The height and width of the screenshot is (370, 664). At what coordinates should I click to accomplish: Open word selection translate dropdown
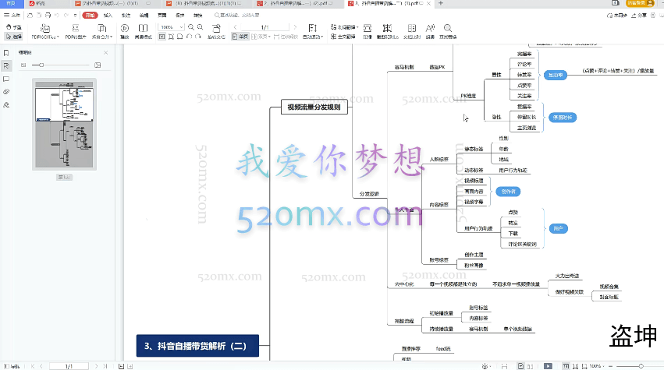(344, 27)
